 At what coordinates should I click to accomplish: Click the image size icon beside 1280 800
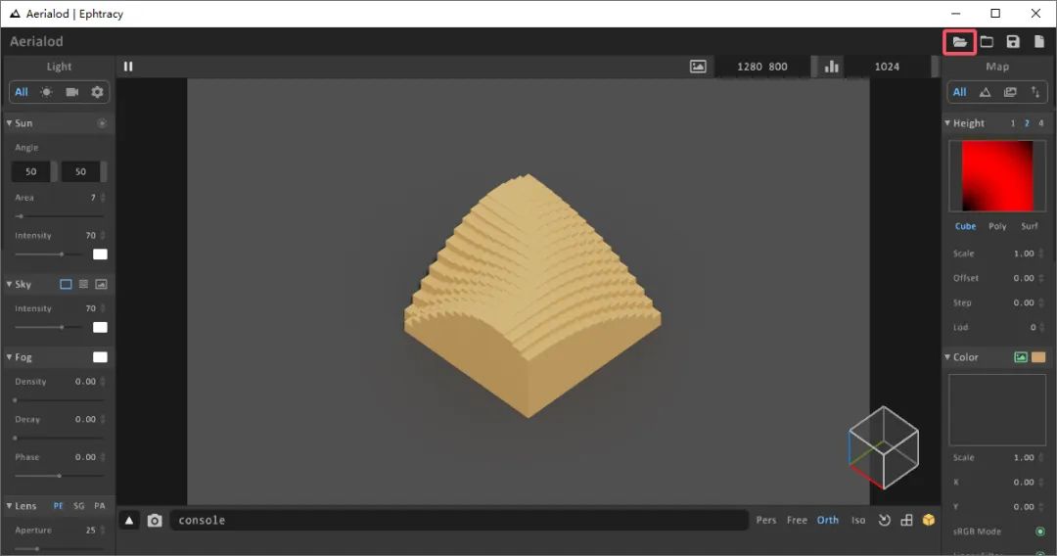(698, 66)
